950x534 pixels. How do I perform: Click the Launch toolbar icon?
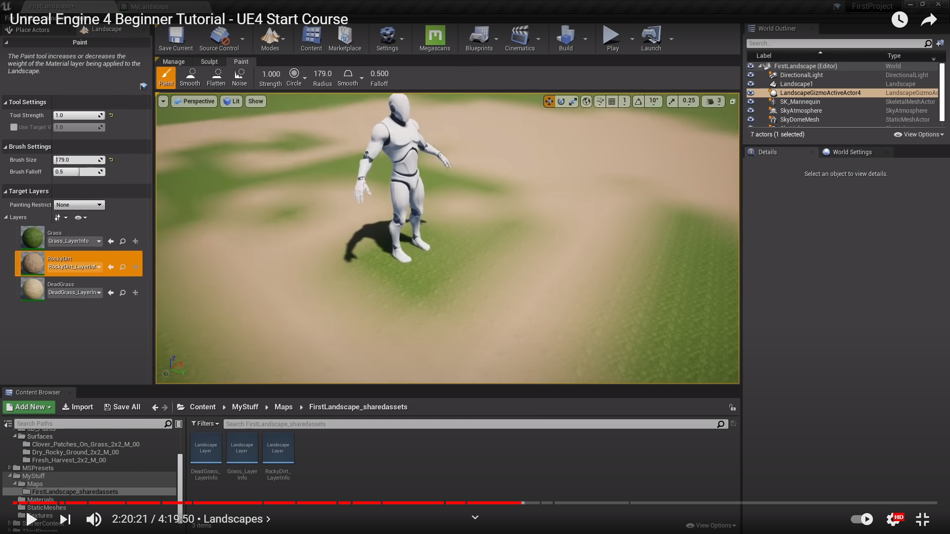pyautogui.click(x=651, y=39)
